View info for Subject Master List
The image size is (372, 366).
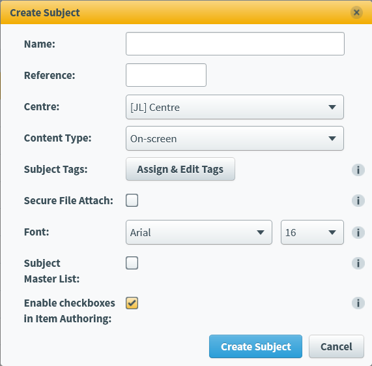[358, 263]
